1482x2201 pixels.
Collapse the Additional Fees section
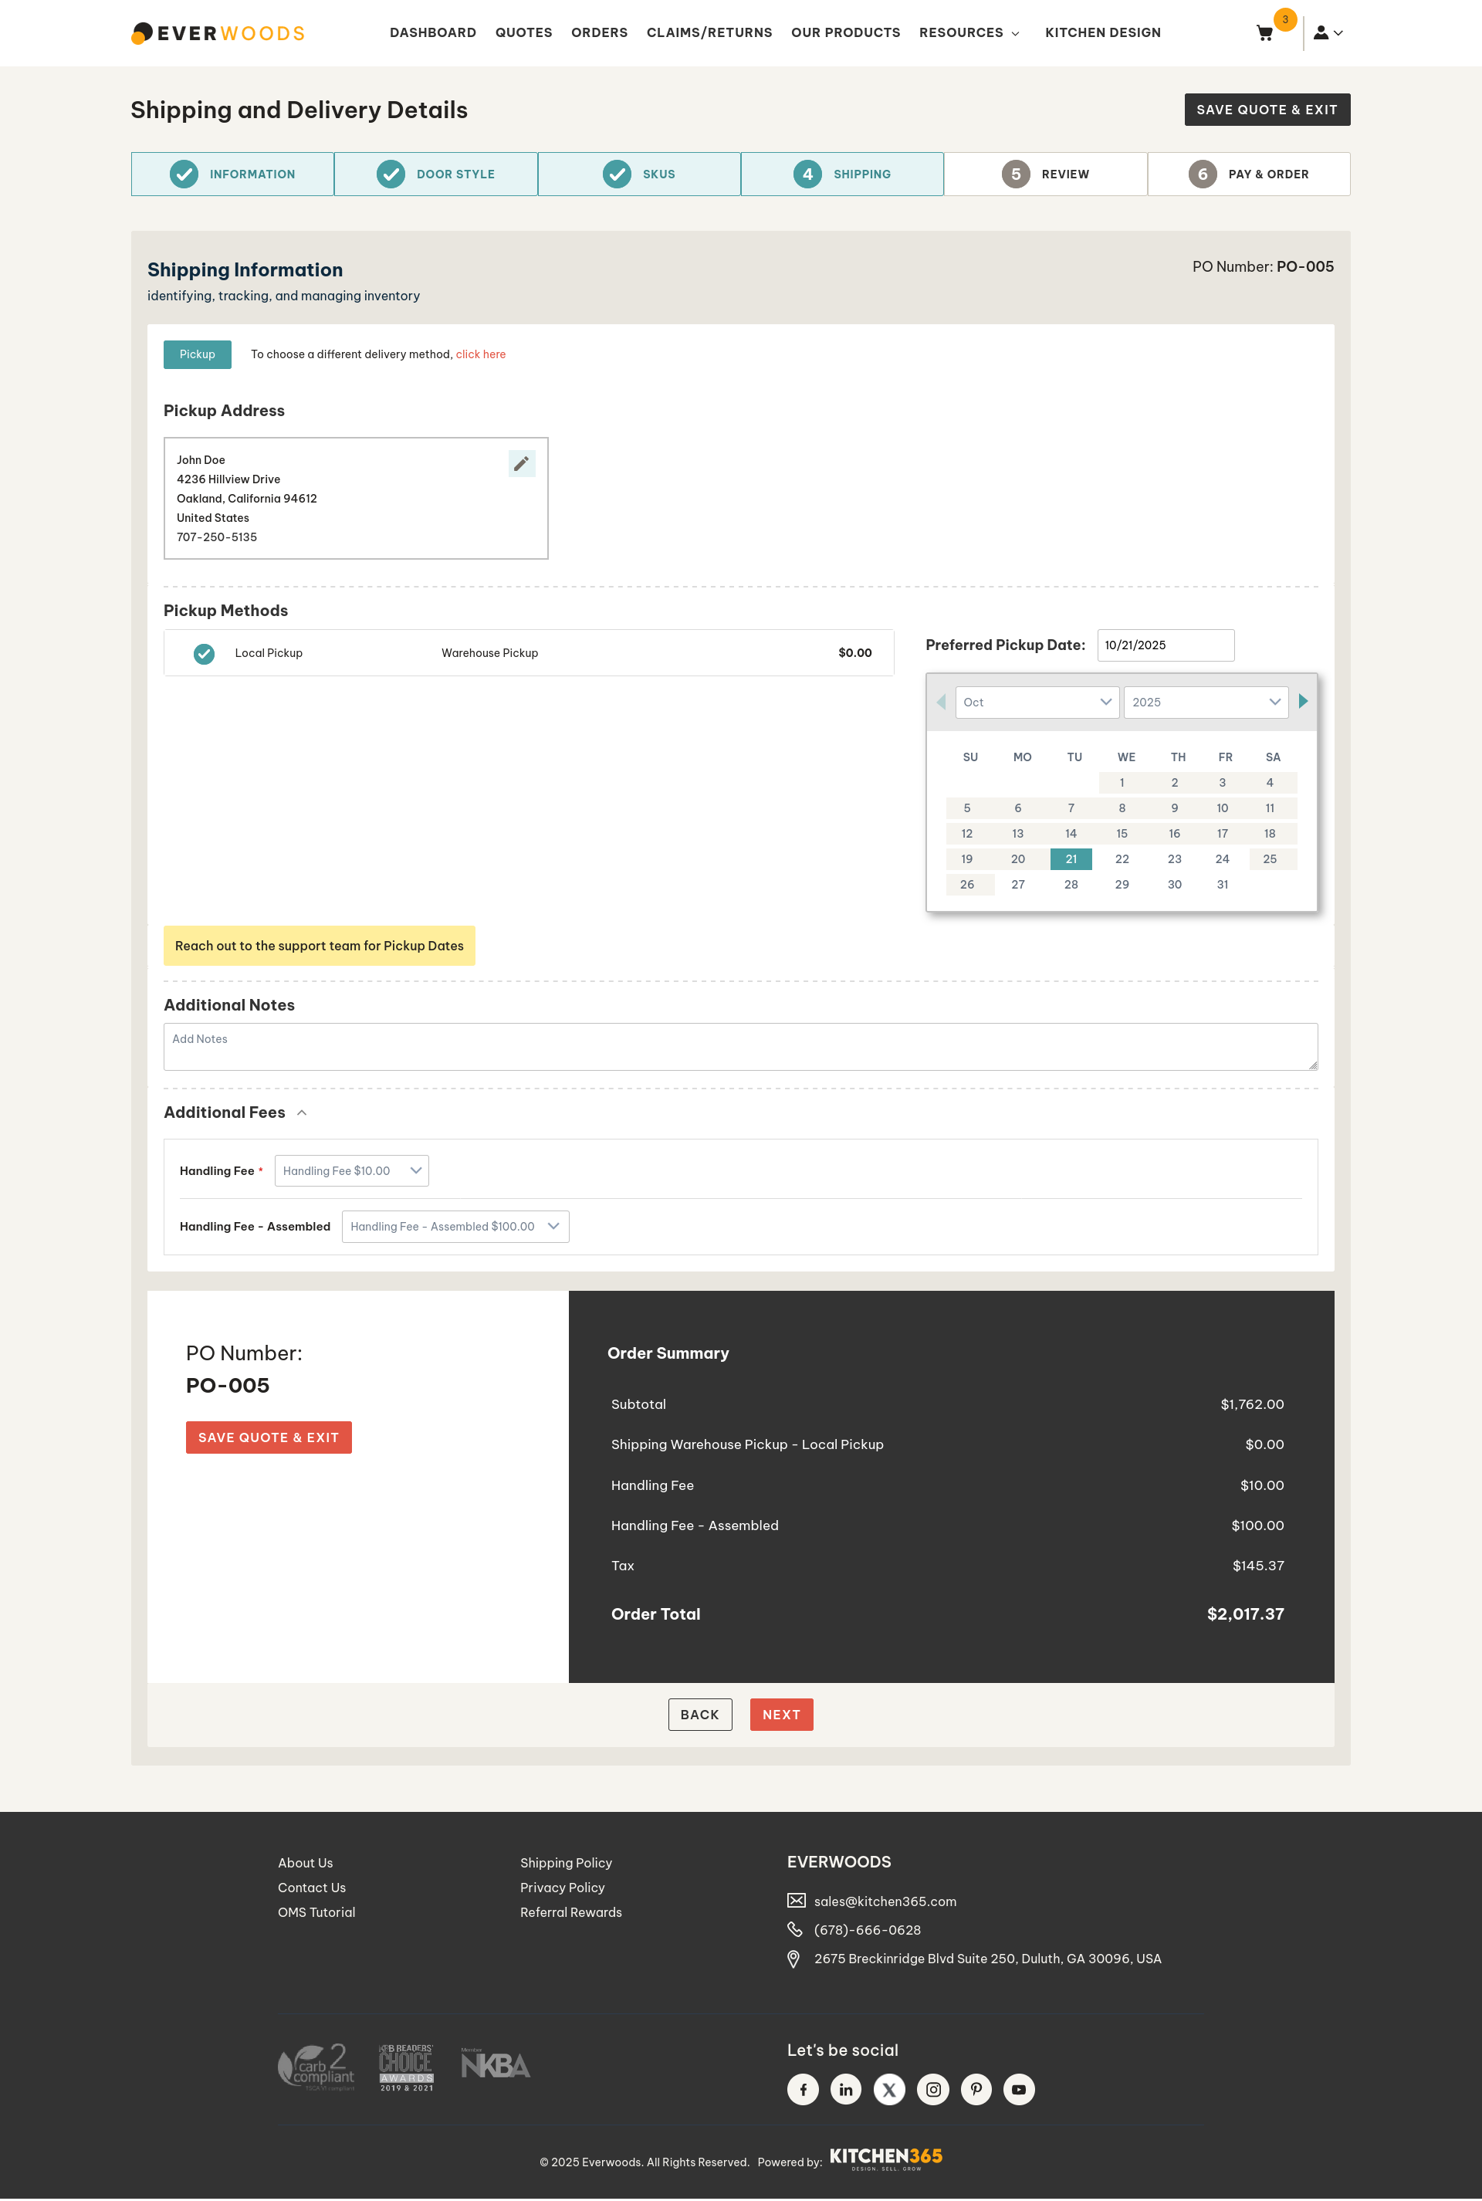pos(302,1112)
